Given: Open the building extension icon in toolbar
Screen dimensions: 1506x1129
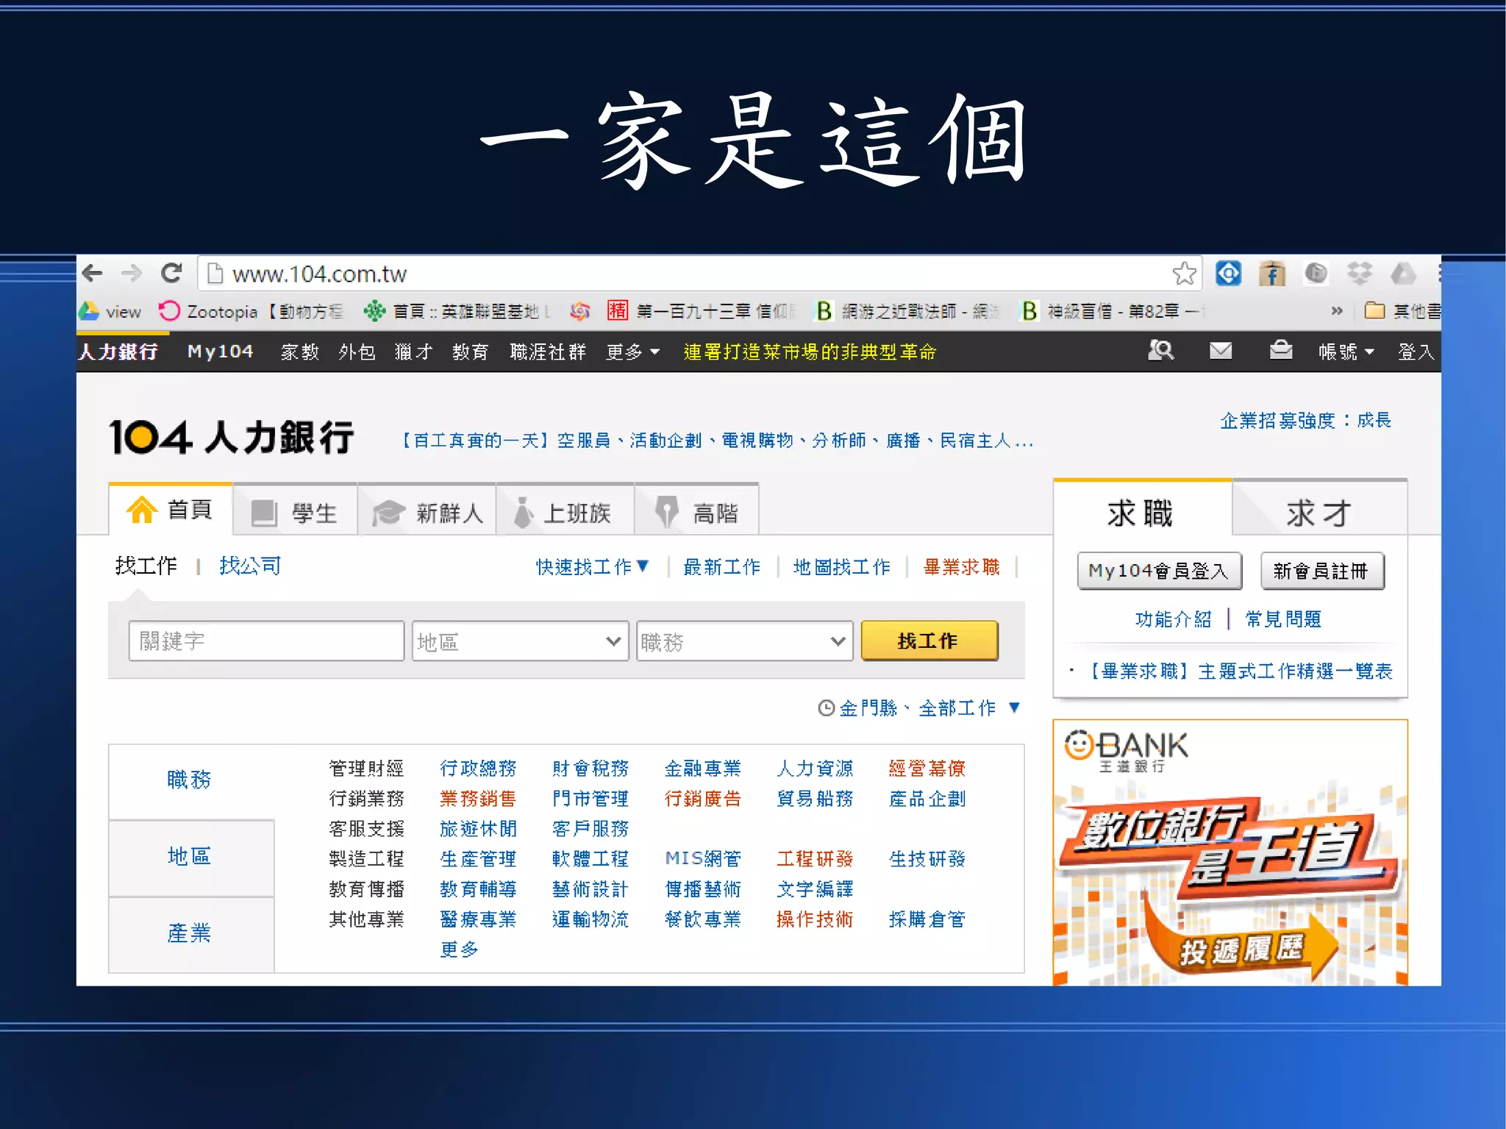Looking at the screenshot, I should click(1272, 274).
